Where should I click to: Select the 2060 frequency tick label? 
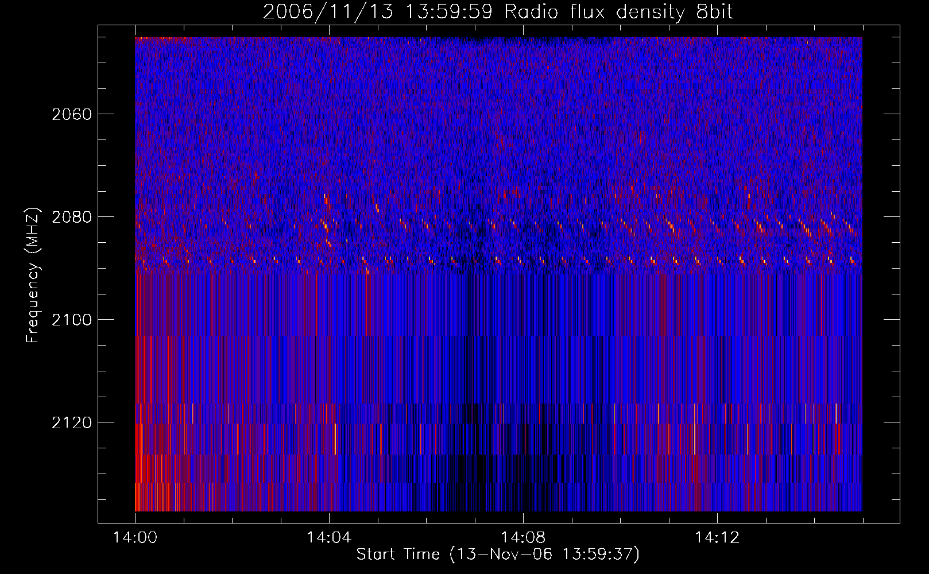tap(72, 114)
